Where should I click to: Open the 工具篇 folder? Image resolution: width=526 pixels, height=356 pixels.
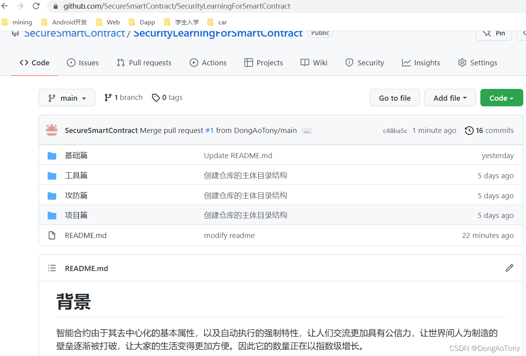point(76,175)
